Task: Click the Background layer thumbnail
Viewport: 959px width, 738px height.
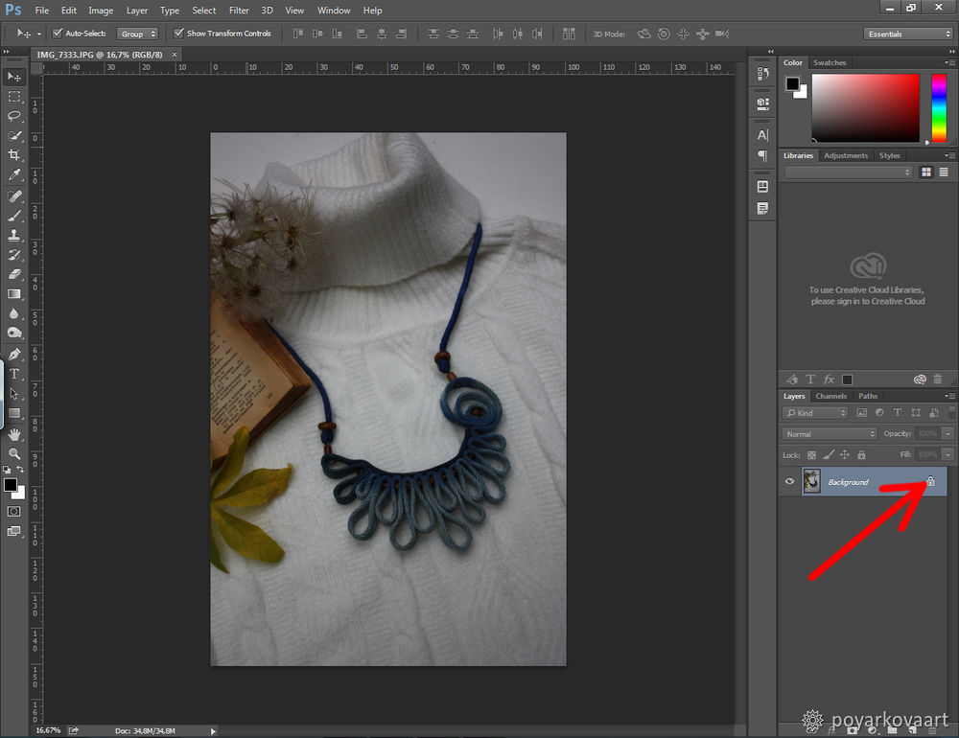Action: point(811,482)
